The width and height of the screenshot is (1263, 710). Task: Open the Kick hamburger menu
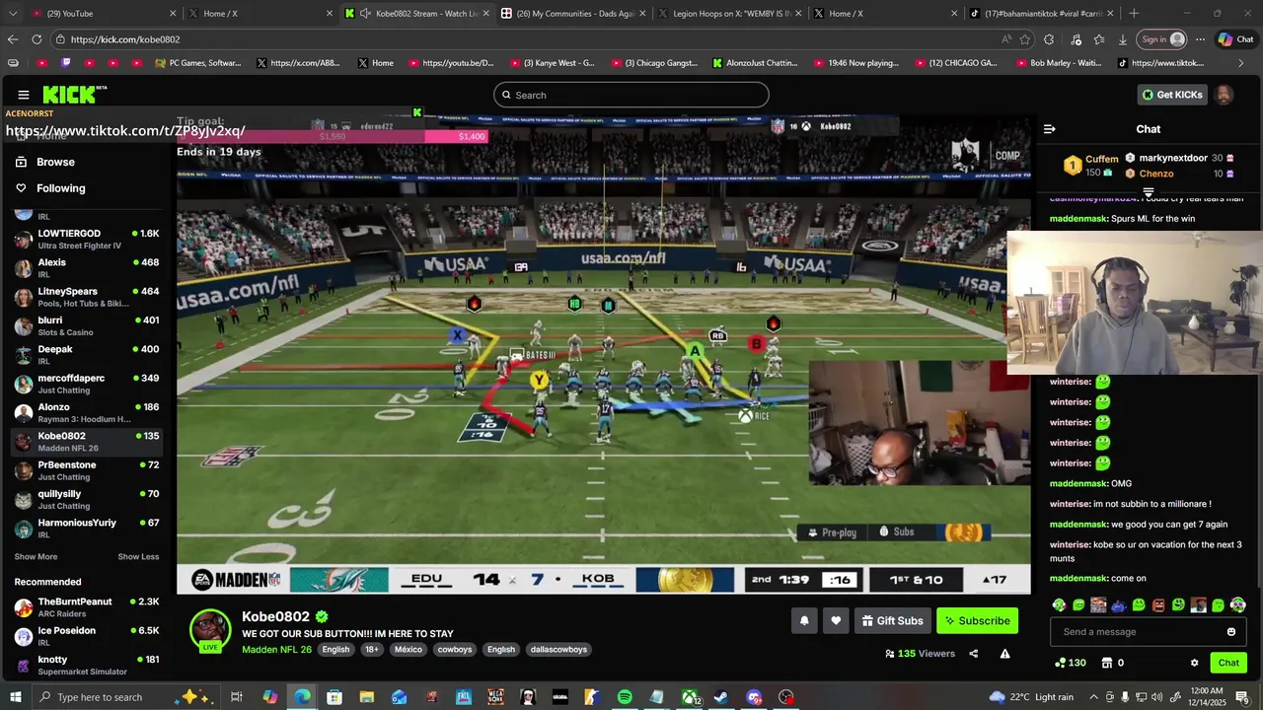(x=23, y=95)
